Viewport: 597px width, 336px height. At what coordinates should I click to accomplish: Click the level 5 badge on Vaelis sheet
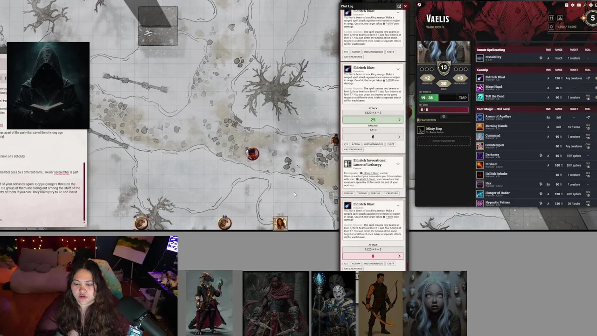click(x=592, y=18)
